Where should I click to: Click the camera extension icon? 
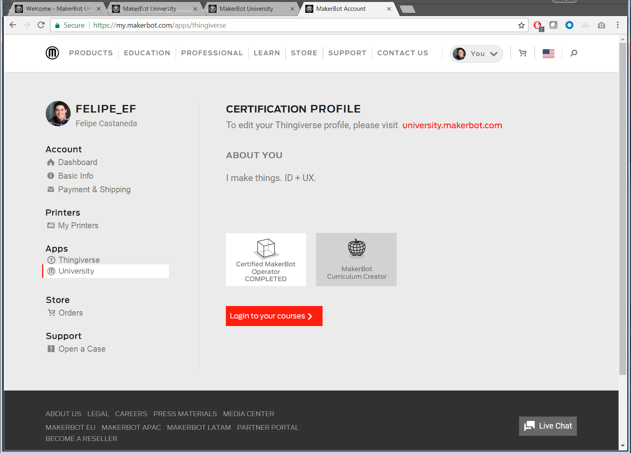(x=601, y=25)
